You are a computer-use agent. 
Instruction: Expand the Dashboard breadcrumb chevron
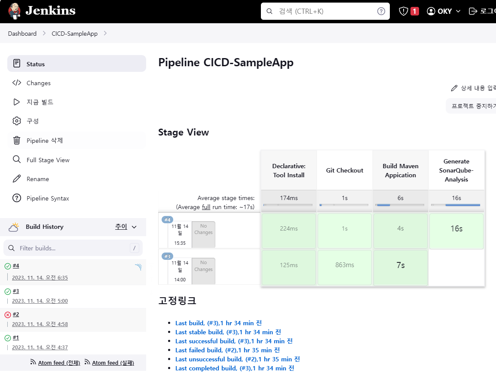point(44,33)
